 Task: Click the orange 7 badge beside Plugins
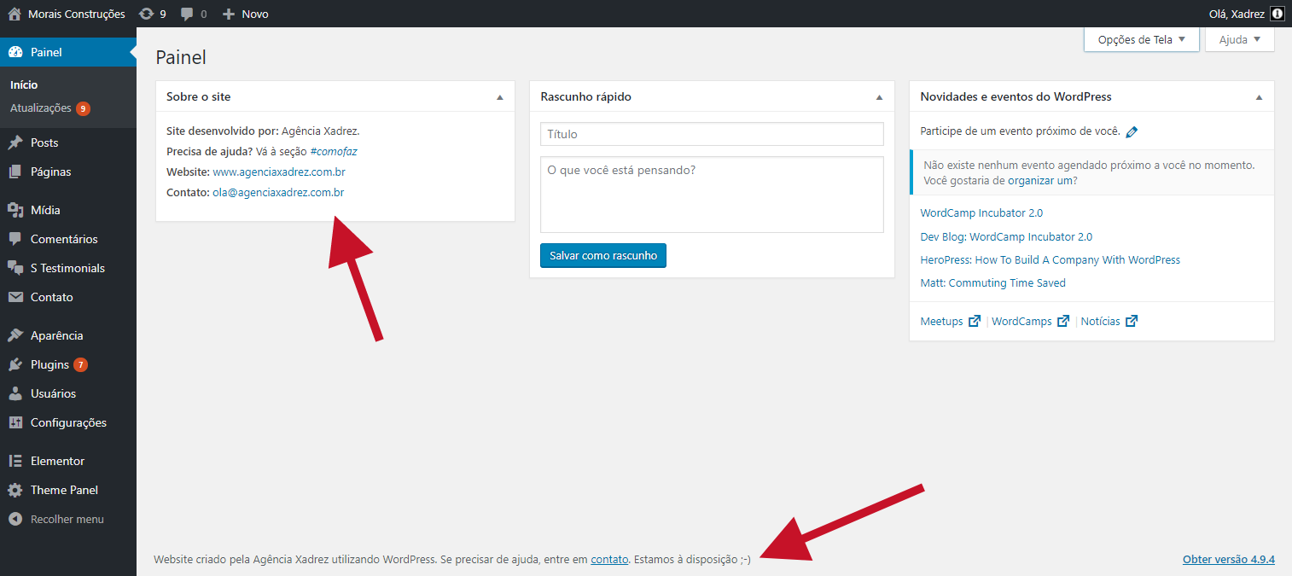80,364
